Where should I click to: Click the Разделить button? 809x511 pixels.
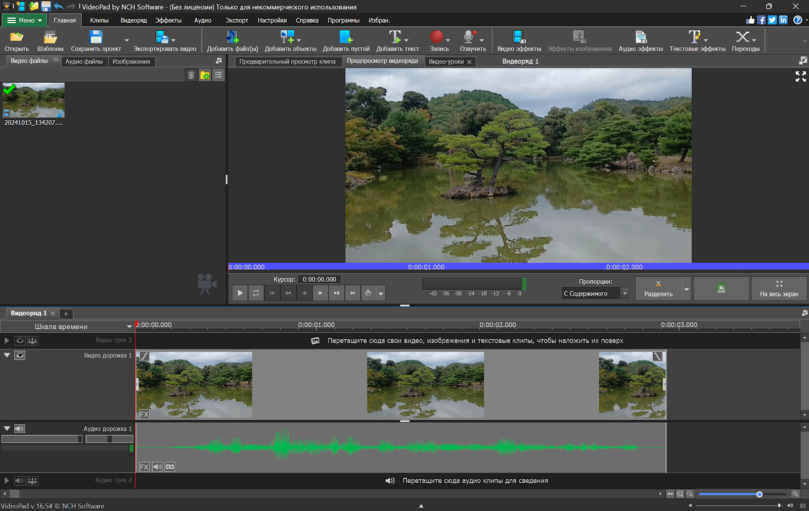[x=658, y=288]
